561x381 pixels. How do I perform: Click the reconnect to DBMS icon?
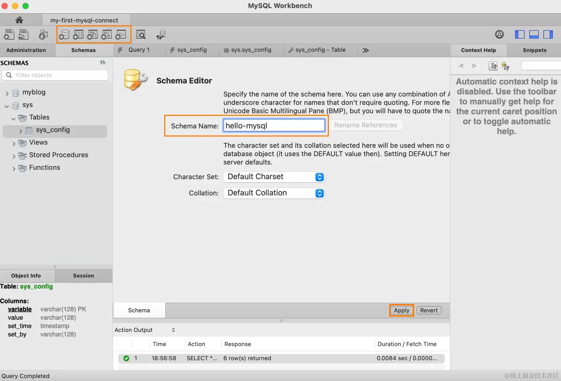tap(161, 34)
